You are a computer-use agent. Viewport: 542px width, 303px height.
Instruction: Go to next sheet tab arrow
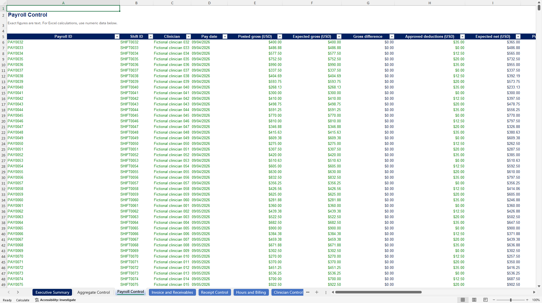coord(18,292)
